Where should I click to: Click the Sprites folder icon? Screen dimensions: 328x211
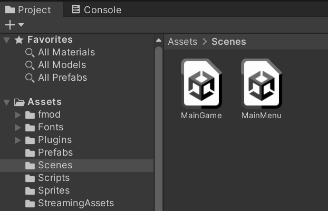pyautogui.click(x=30, y=190)
